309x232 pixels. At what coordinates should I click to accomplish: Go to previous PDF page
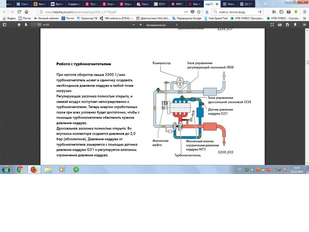point(19,25)
